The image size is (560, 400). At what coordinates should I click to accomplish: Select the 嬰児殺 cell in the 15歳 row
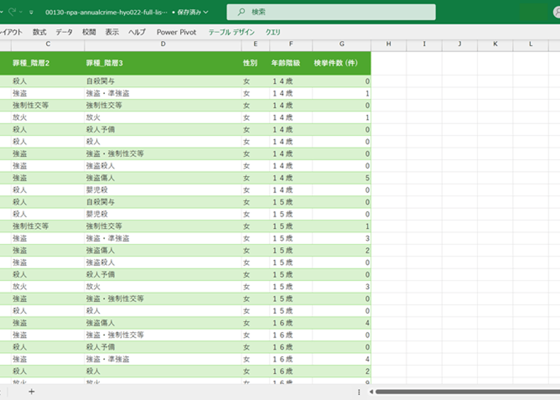point(163,215)
